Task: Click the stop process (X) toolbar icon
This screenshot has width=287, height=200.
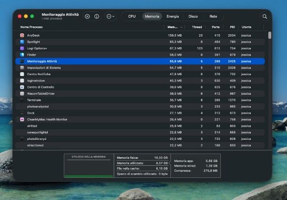Action: [88, 16]
